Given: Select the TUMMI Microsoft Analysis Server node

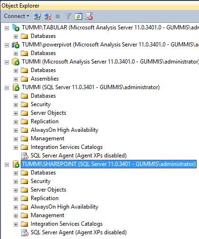Looking at the screenshot, I should click(x=110, y=62).
